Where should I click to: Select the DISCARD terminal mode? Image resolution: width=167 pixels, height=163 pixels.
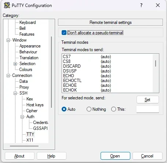(x=107, y=66)
